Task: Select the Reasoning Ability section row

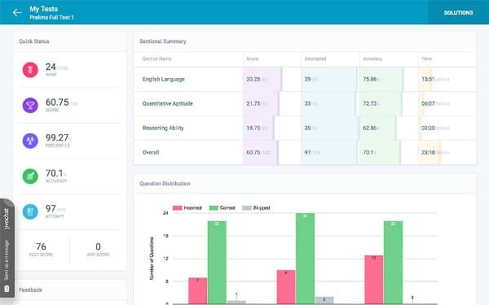Action: 305,128
